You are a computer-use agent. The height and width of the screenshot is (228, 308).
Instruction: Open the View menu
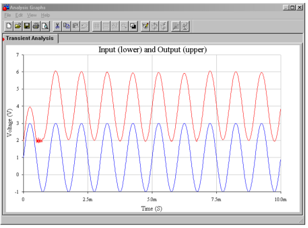[x=32, y=16]
